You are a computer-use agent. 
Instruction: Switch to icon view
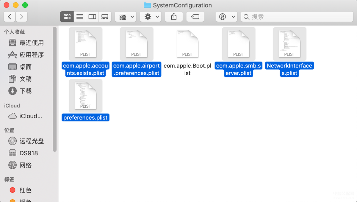coord(67,17)
